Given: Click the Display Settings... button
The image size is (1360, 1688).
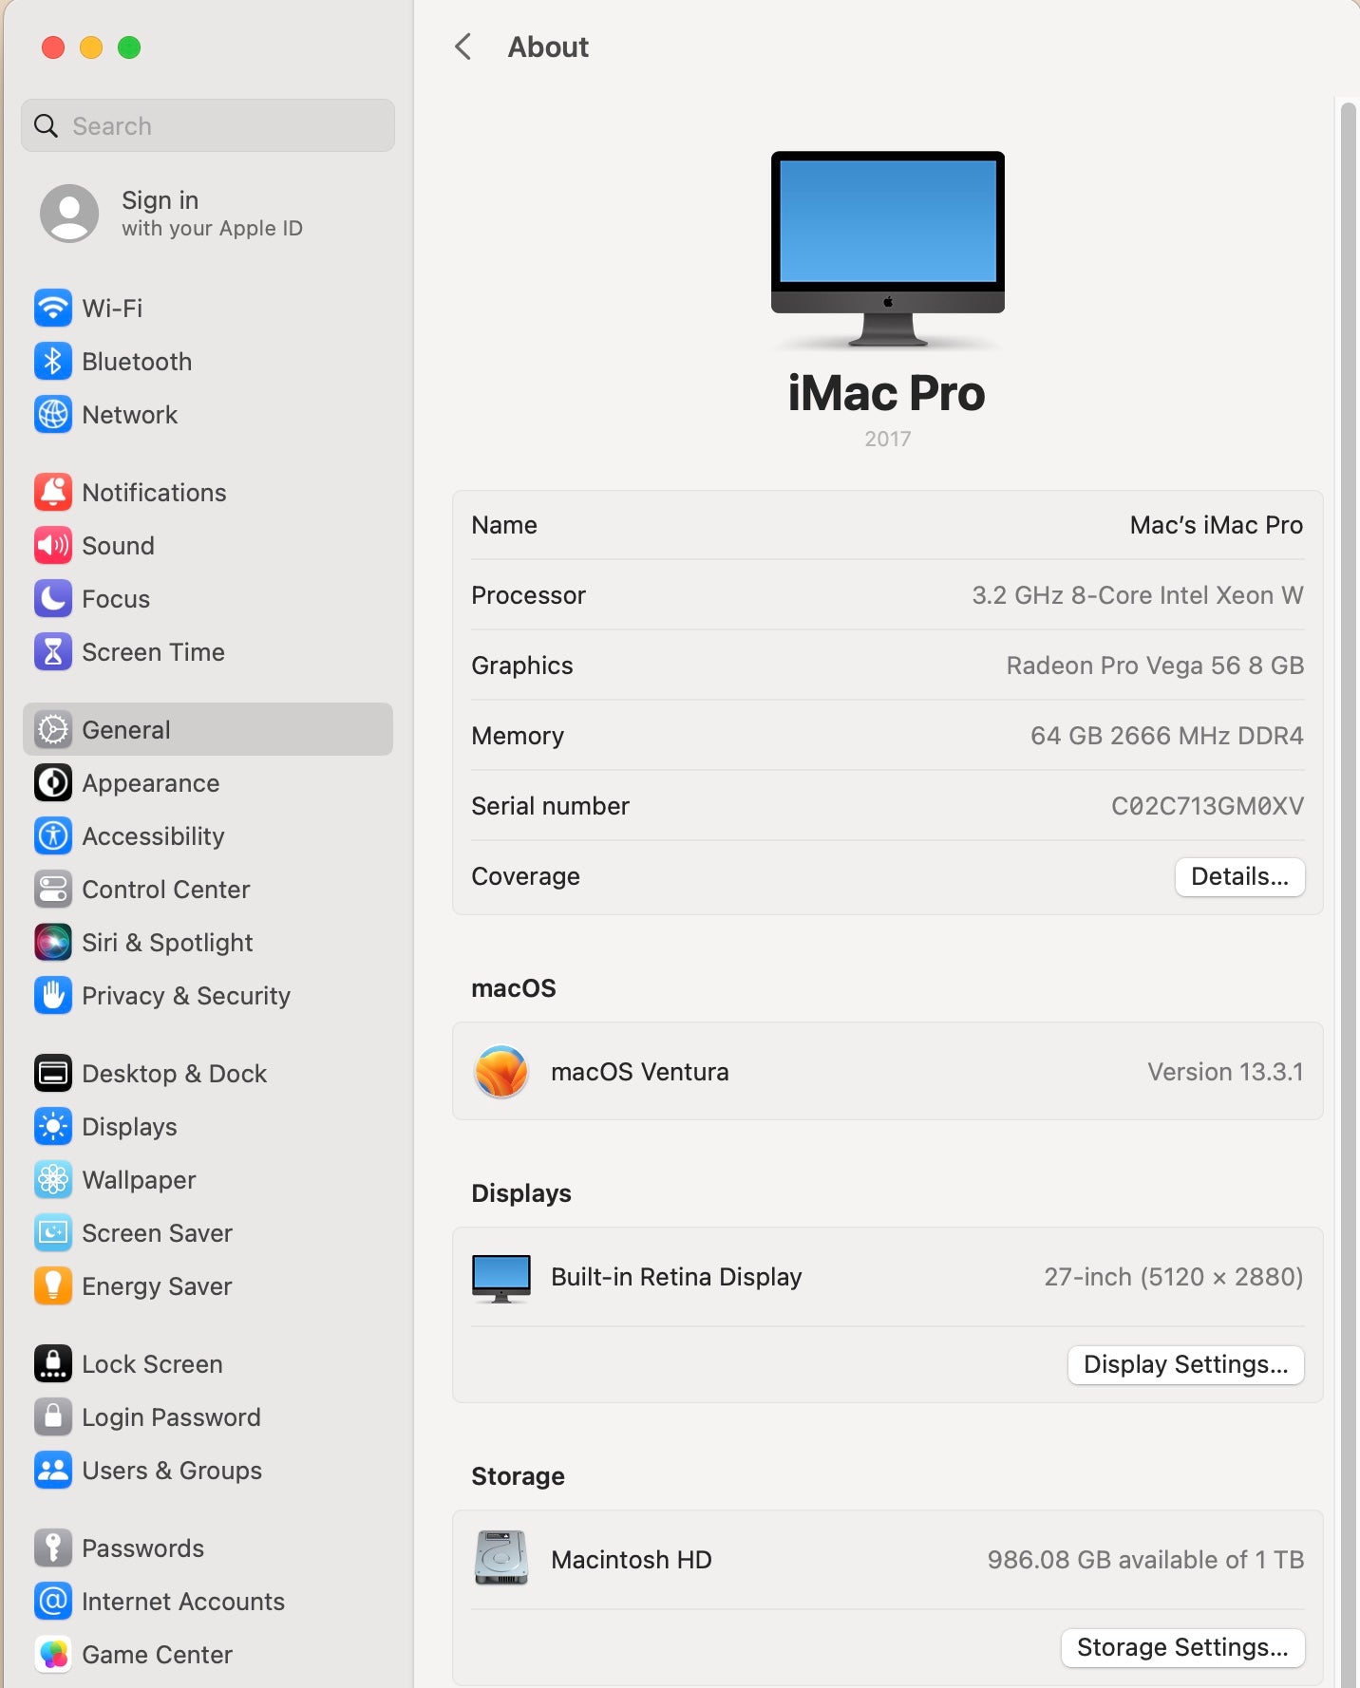Looking at the screenshot, I should click(x=1186, y=1364).
